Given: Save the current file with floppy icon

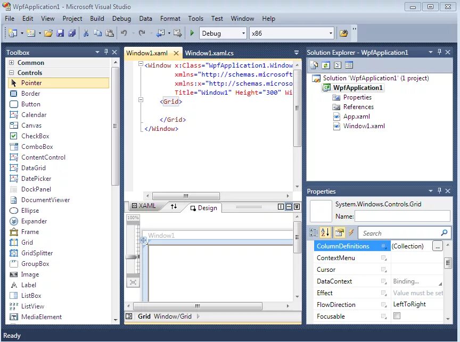Looking at the screenshot, I should pos(60,33).
